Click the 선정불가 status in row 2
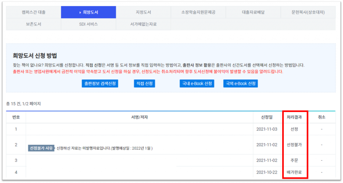This screenshot has height=183, width=343. (x=294, y=145)
